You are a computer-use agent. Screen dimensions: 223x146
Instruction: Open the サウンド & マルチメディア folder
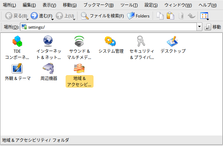click(79, 48)
